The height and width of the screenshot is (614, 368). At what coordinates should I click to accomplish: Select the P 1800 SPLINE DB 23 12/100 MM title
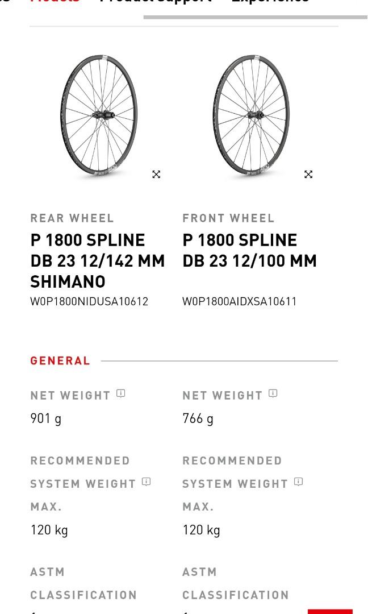coord(250,250)
